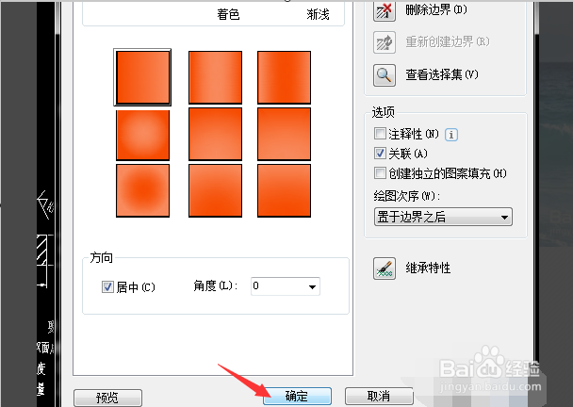
Task: Enable the 注释性 (Annotative) checkbox
Action: click(380, 134)
